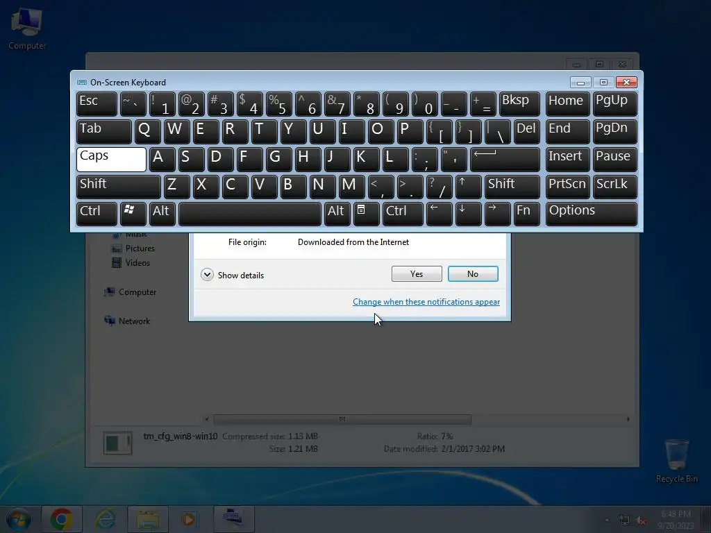Click the Esc key on the On-Screen Keyboard
Viewport: 711px width, 533px height.
point(97,104)
